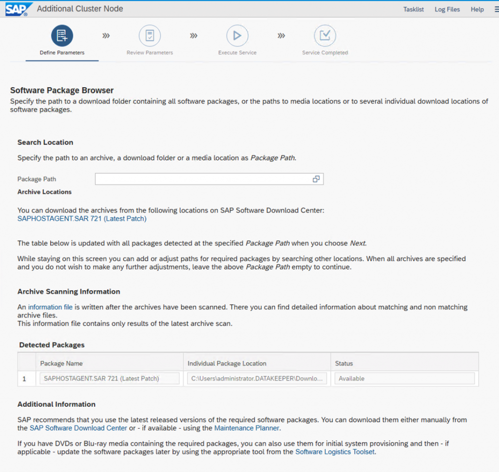Viewport: 499px width, 472px height.
Task: Open the Tasklist menu
Action: [413, 10]
